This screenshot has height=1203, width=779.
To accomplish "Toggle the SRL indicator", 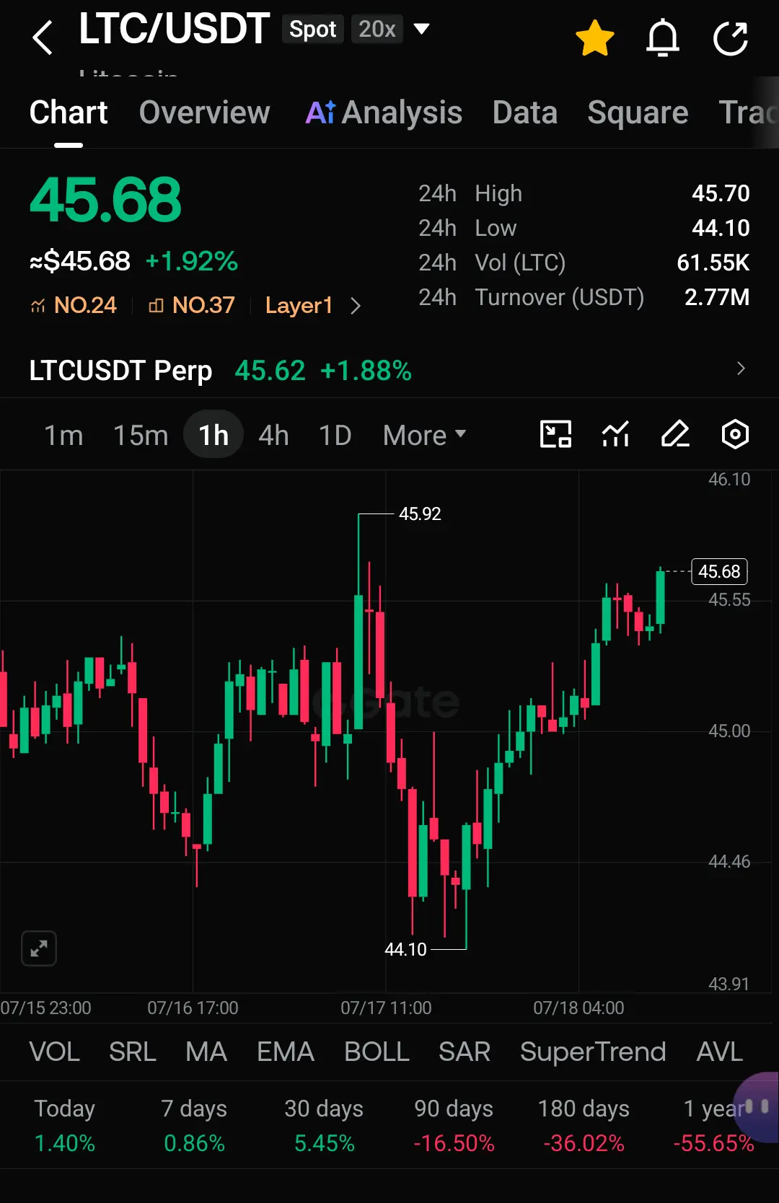I will (133, 1052).
